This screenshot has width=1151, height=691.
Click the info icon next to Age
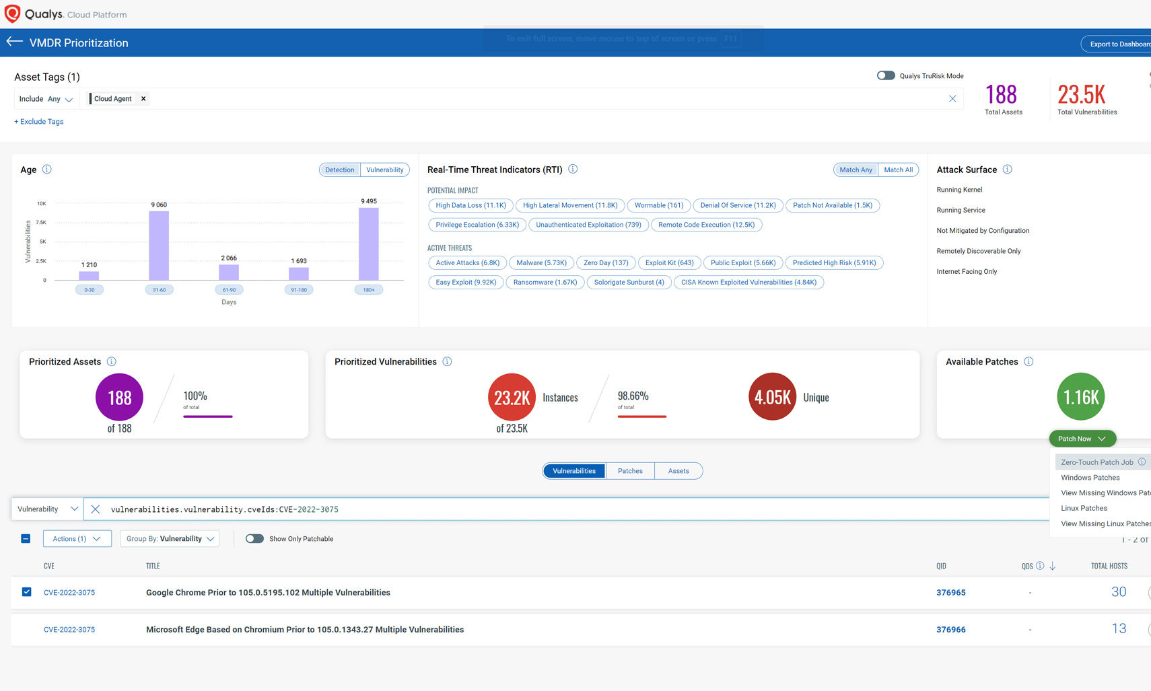click(x=47, y=170)
